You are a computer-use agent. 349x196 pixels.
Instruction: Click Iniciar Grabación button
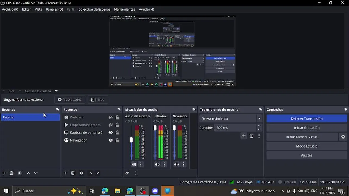coord(307,128)
